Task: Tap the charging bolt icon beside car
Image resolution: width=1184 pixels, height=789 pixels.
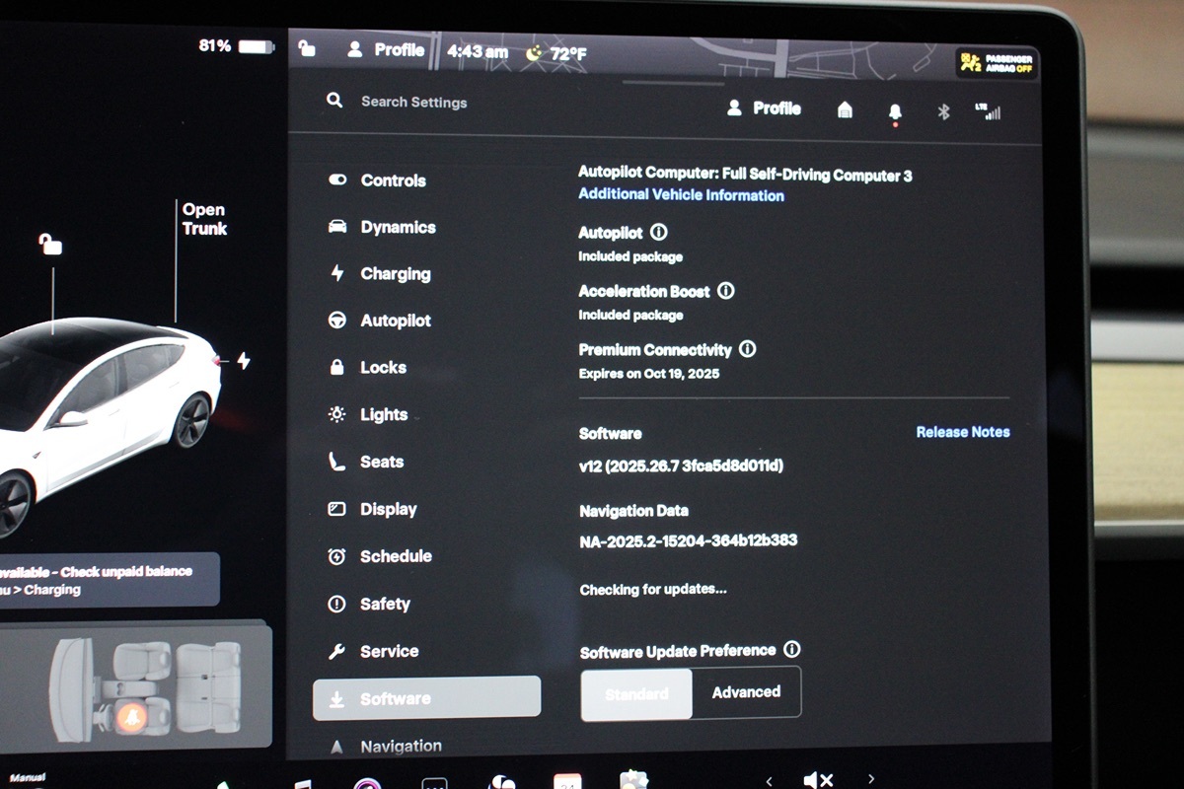Action: pyautogui.click(x=243, y=361)
